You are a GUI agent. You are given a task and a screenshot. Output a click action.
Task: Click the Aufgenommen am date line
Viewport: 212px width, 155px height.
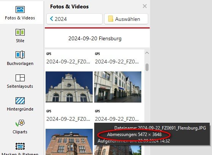click(134, 141)
